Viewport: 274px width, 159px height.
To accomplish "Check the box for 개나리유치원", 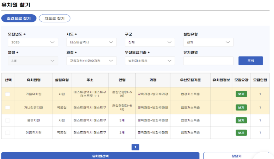I will click(8, 107).
